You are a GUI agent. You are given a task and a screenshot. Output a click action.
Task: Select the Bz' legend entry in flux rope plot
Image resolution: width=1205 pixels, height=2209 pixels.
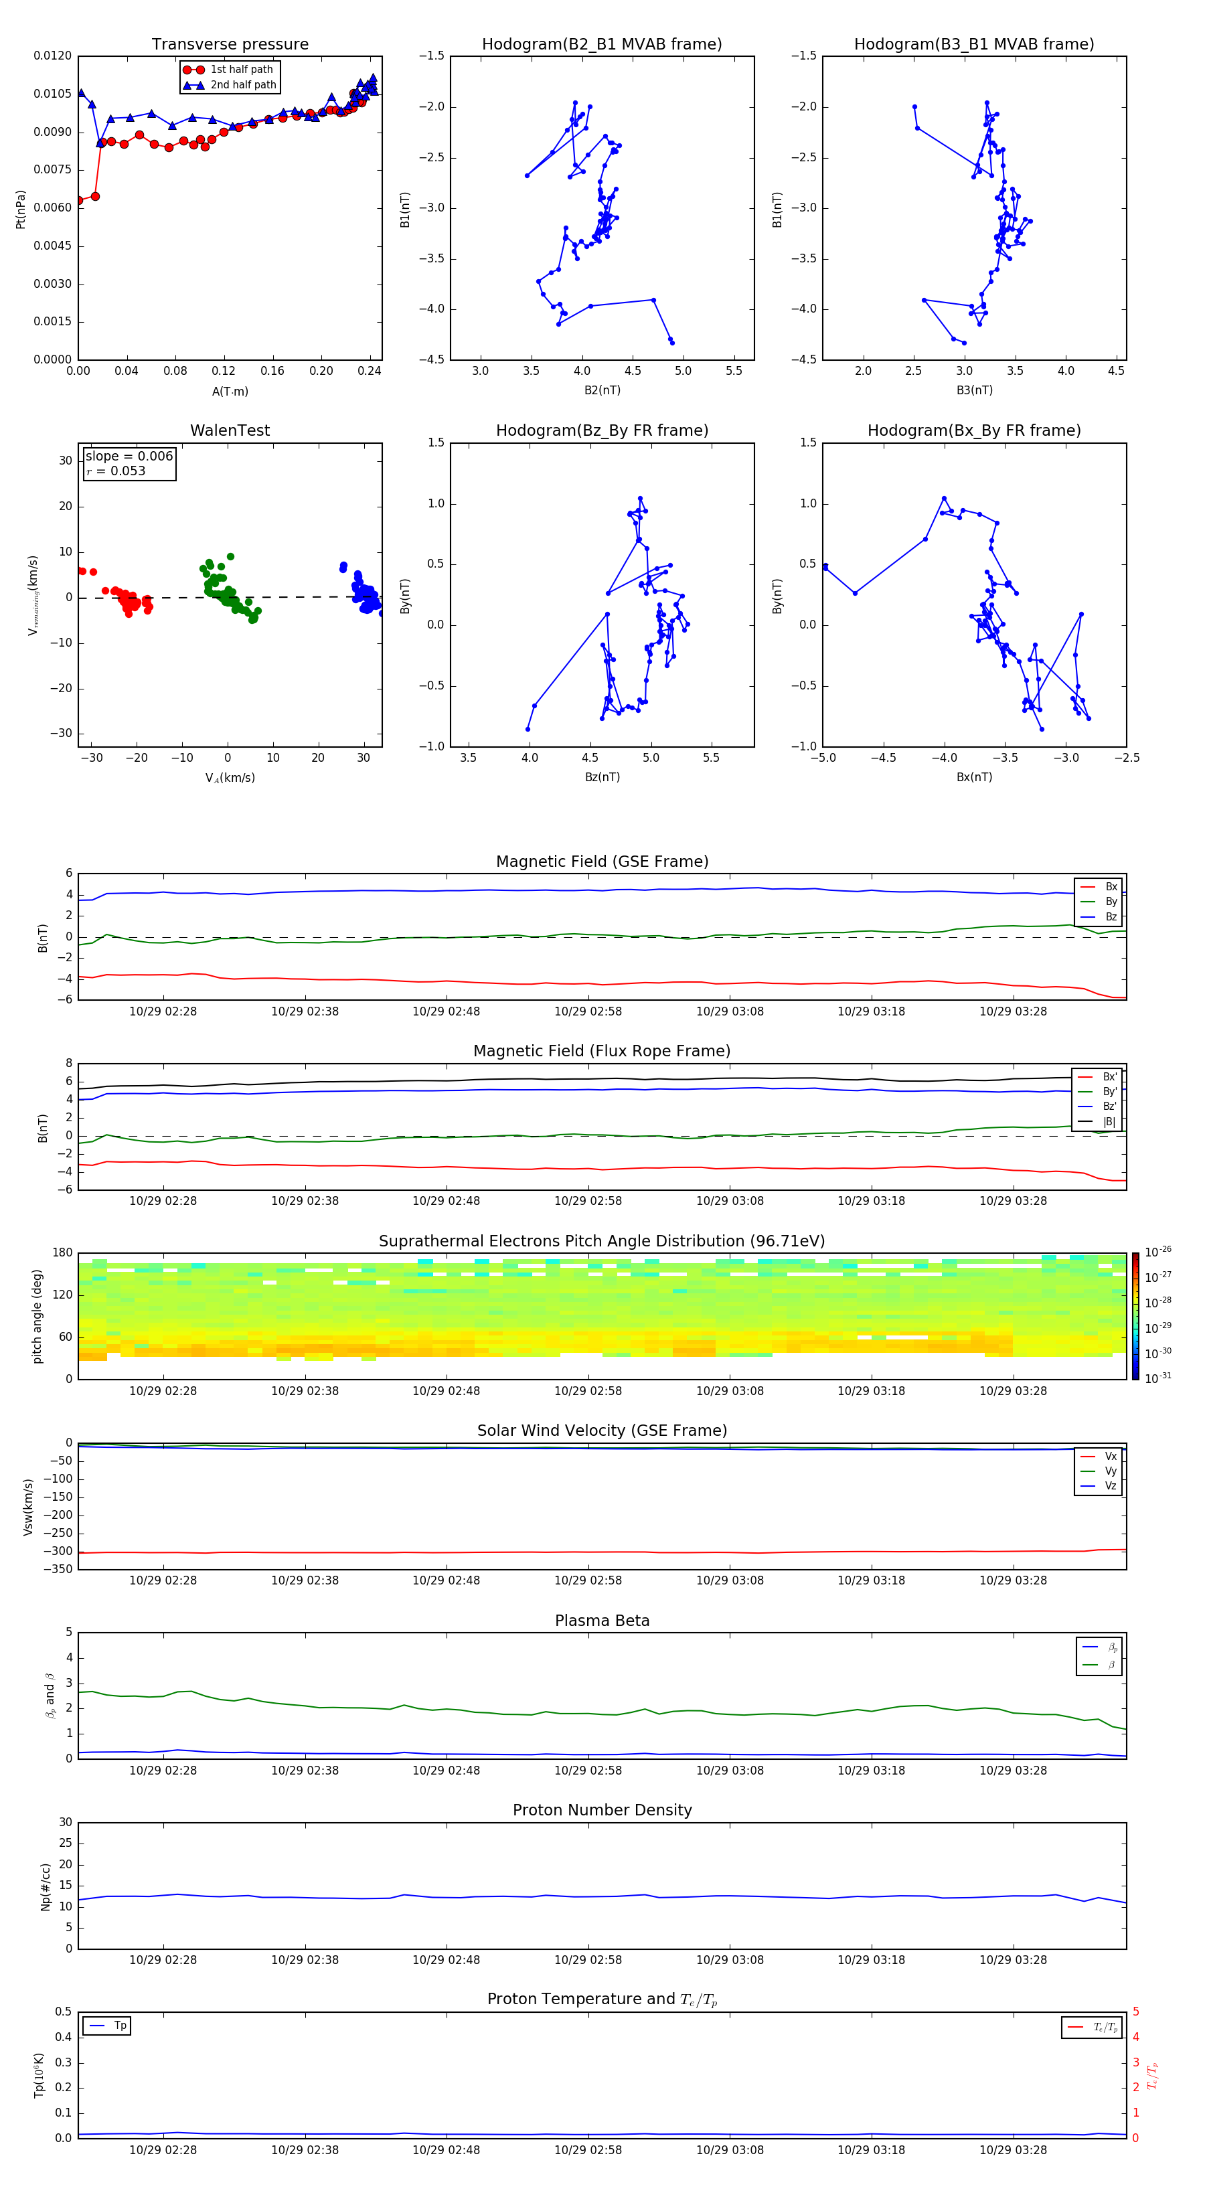pyautogui.click(x=1098, y=1107)
